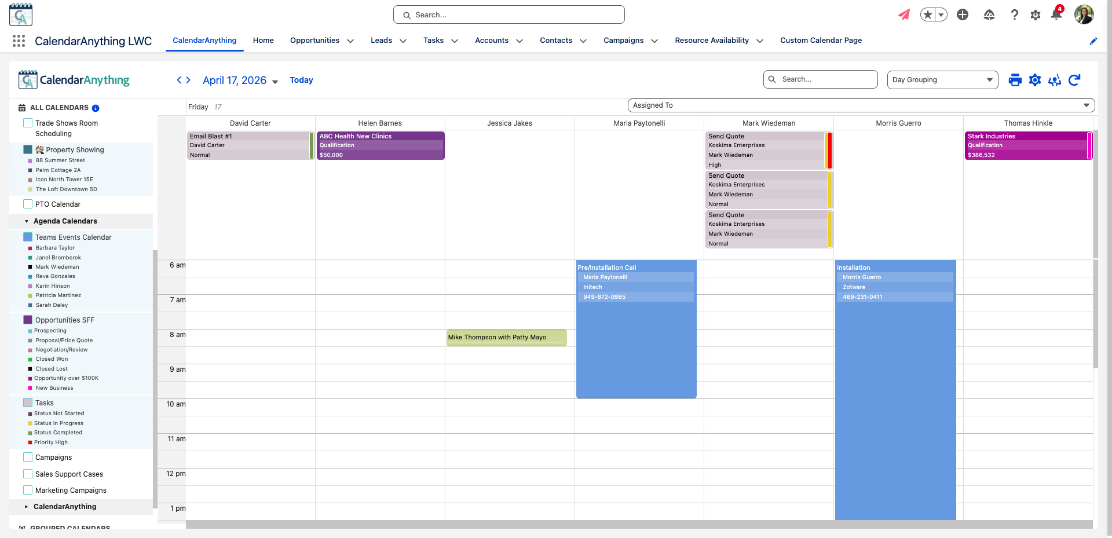Refresh the calendar with reload icon
1112x538 pixels.
click(x=1074, y=80)
